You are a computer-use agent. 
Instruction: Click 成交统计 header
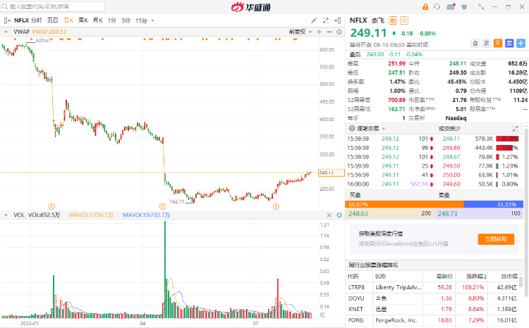click(x=449, y=128)
